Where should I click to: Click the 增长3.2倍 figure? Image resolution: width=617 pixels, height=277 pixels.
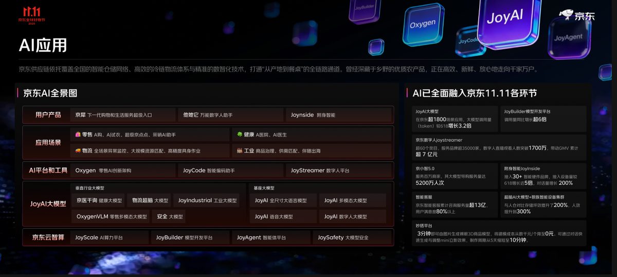pos(459,125)
